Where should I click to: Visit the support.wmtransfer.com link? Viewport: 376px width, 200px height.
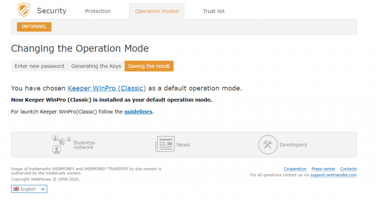pyautogui.click(x=333, y=175)
